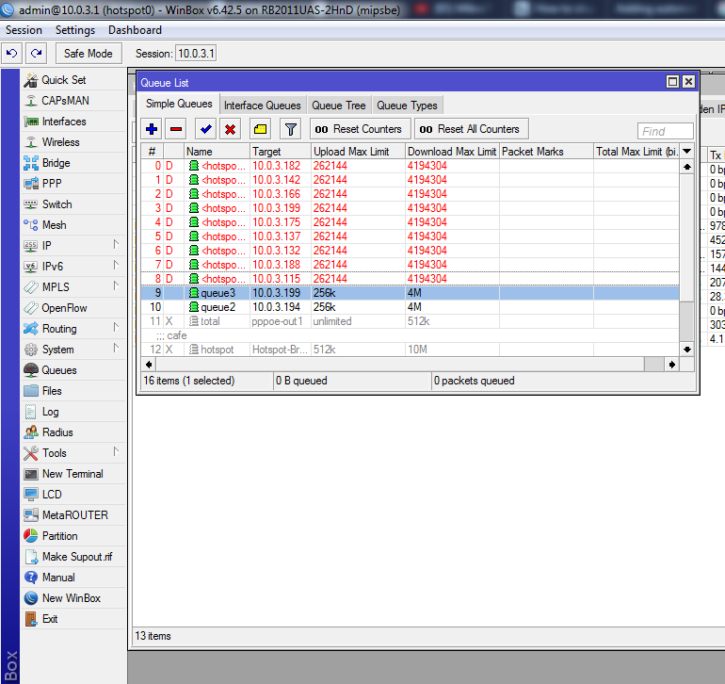725x684 pixels.
Task: Click the Session address field
Action: coord(196,54)
